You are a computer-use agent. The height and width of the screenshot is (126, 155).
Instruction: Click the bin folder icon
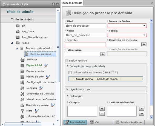coord(18,26)
